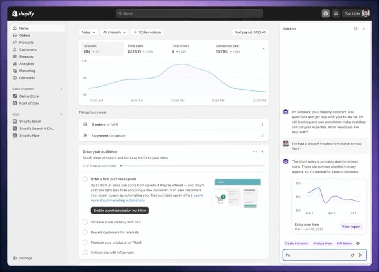Click the lightbulb icon above the chat field
This screenshot has width=379, height=272.
[358, 244]
